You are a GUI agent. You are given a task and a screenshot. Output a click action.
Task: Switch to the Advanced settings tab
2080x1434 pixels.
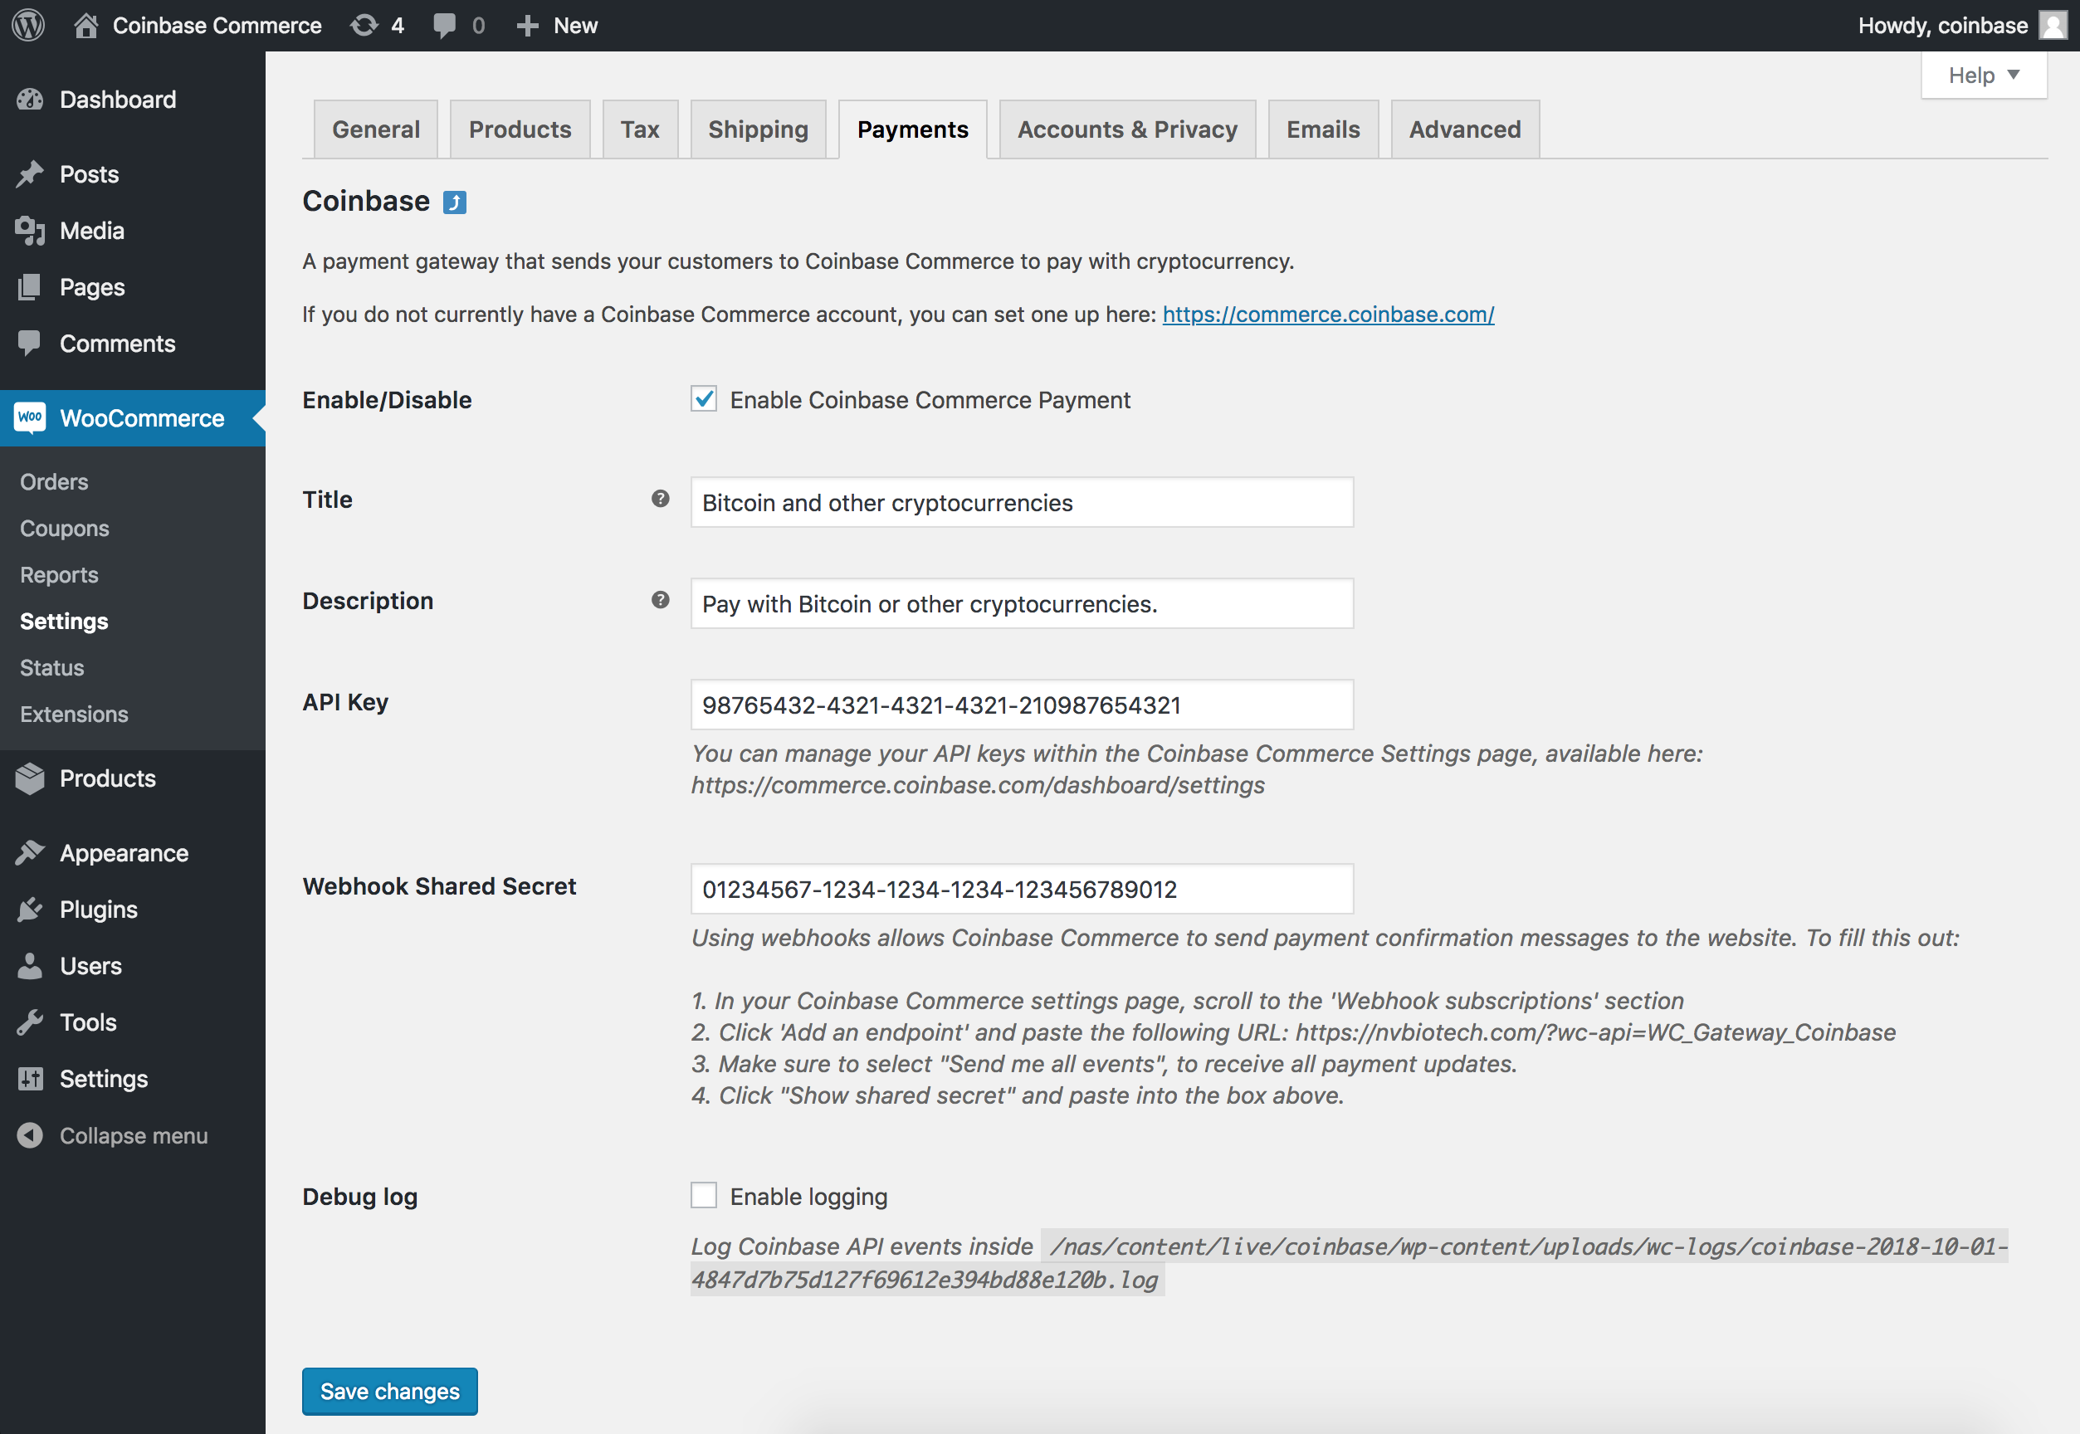(1463, 129)
